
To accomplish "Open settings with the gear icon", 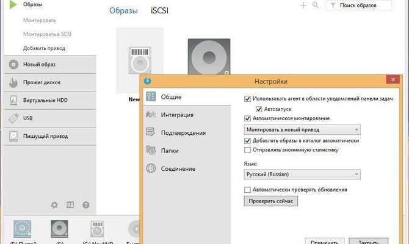I will pos(54,205).
